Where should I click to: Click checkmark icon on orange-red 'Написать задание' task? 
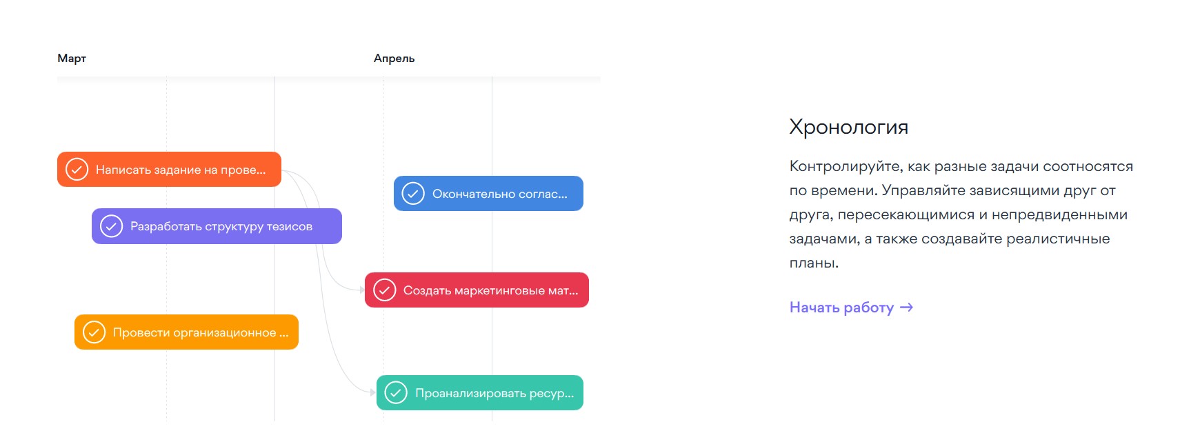77,170
